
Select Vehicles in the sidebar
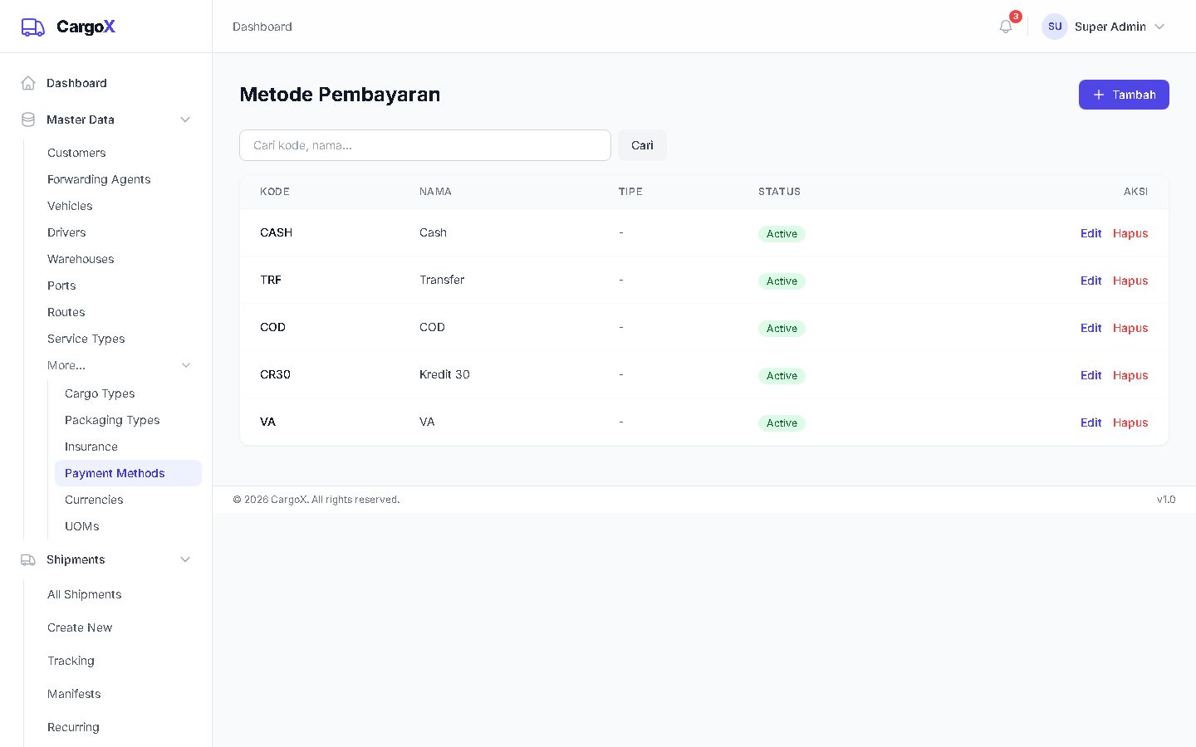[x=70, y=206]
